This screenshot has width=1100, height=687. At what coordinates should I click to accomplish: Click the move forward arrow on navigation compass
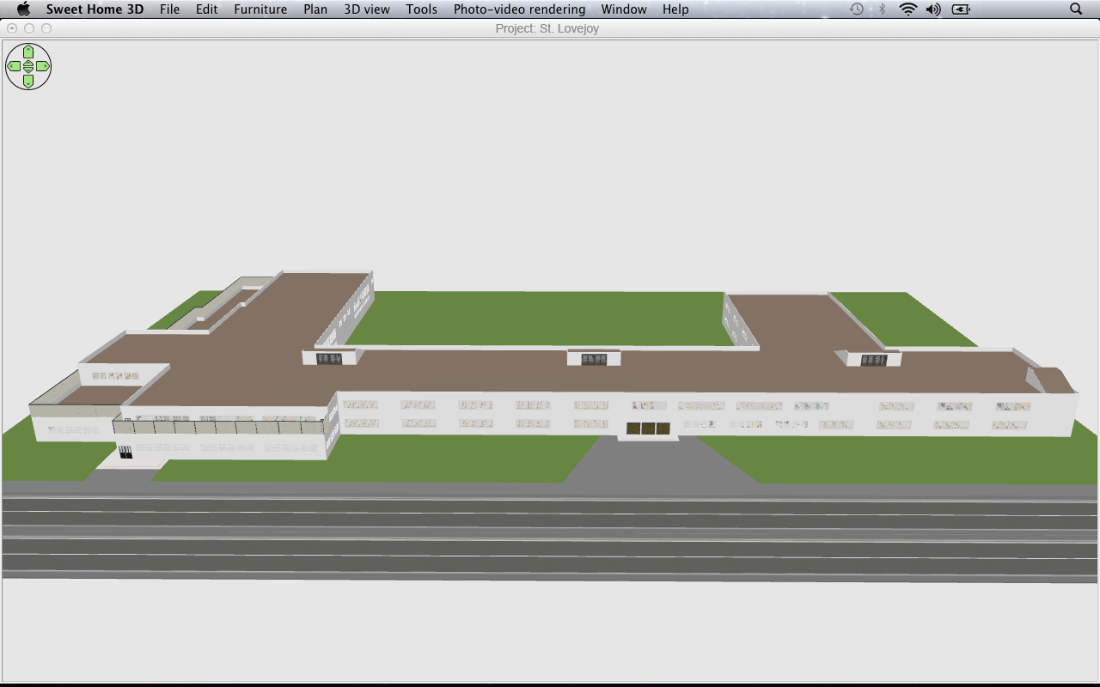pyautogui.click(x=28, y=52)
